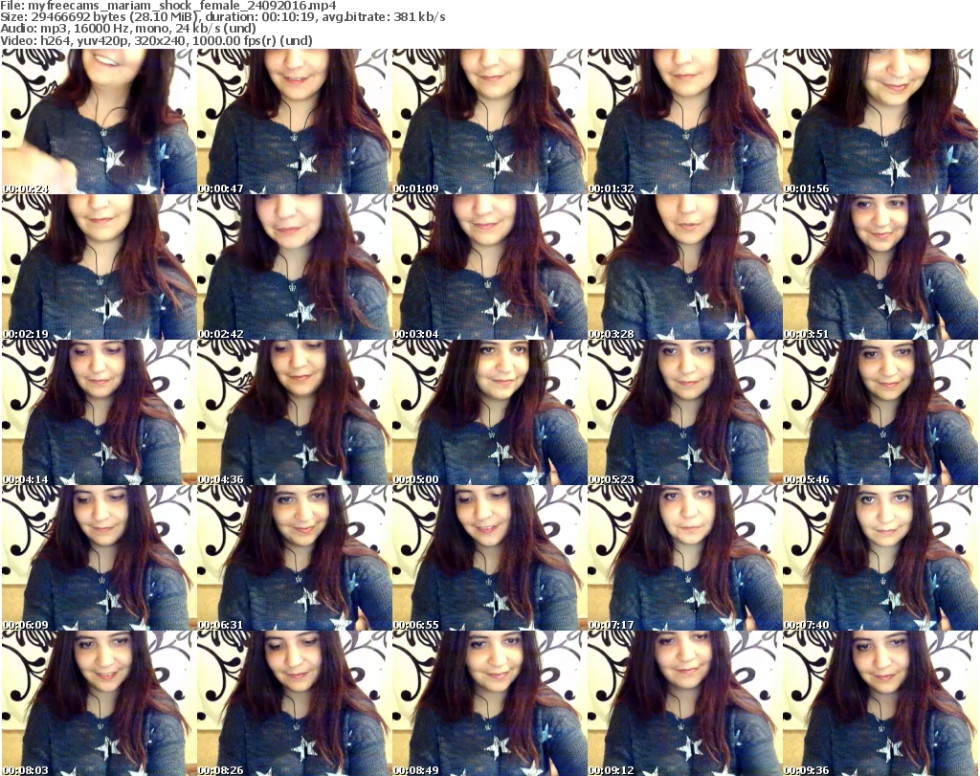Choose the still at 00:06:55

(x=490, y=558)
